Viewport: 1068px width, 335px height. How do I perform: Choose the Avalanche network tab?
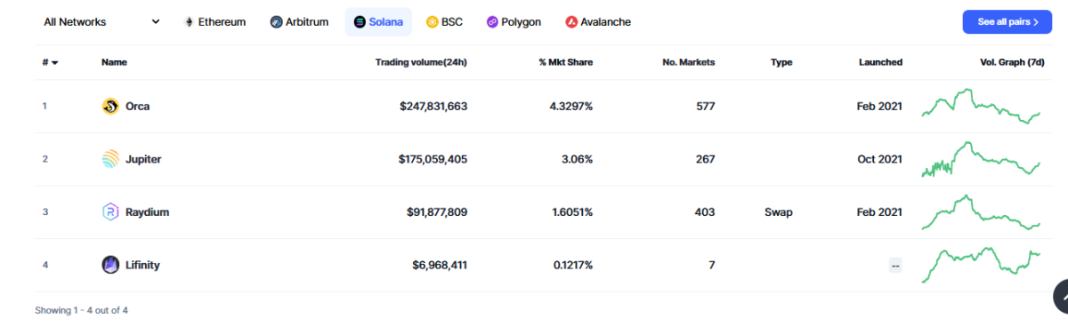click(598, 22)
